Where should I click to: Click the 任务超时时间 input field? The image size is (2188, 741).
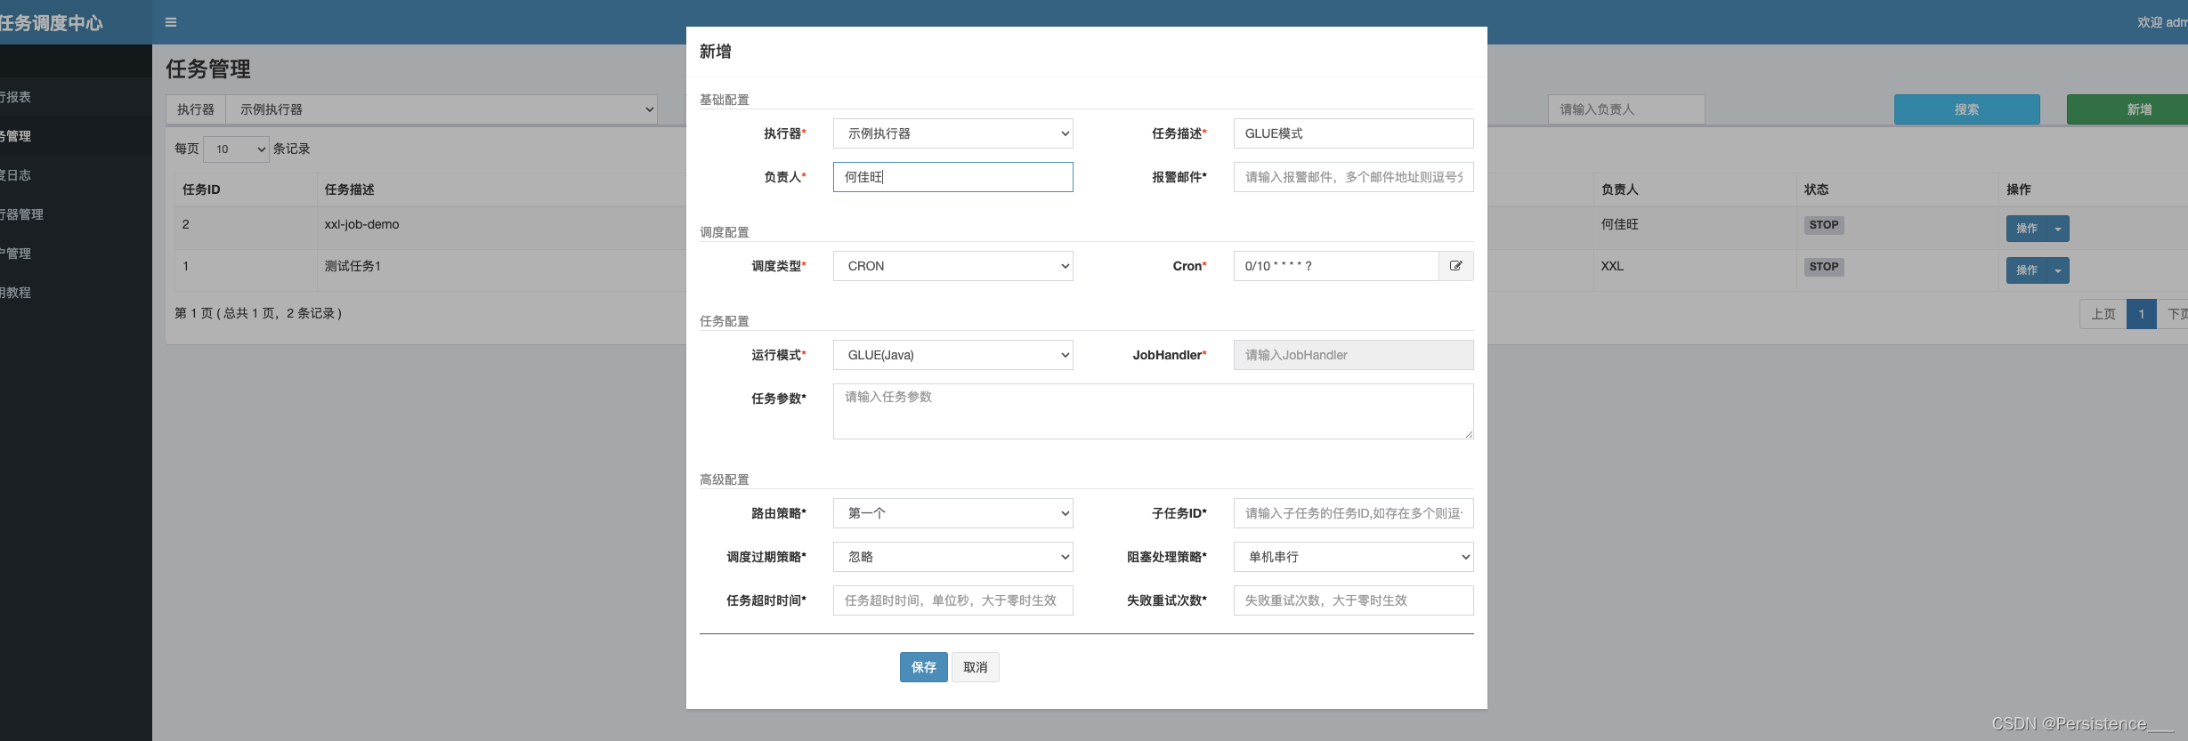coord(952,600)
